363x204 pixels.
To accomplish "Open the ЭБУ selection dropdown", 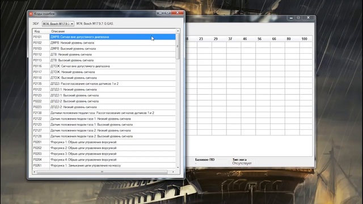I will tap(58, 24).
